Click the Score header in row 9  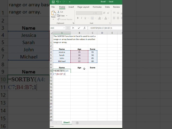point(92,67)
